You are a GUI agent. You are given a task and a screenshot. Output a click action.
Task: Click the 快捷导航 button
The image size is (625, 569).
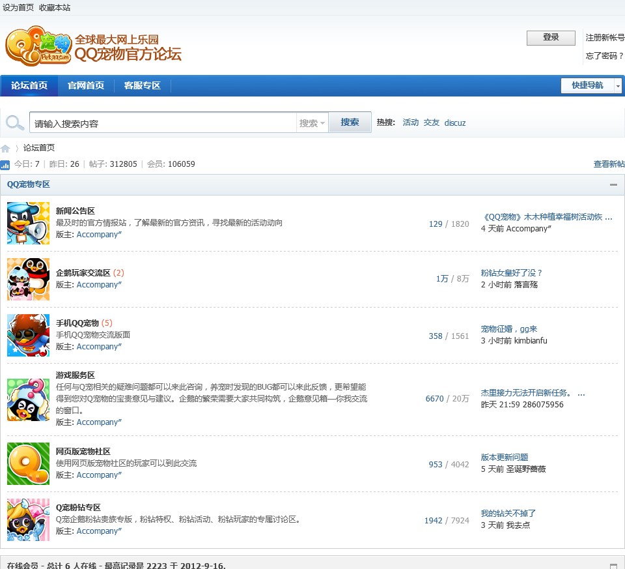pyautogui.click(x=587, y=85)
